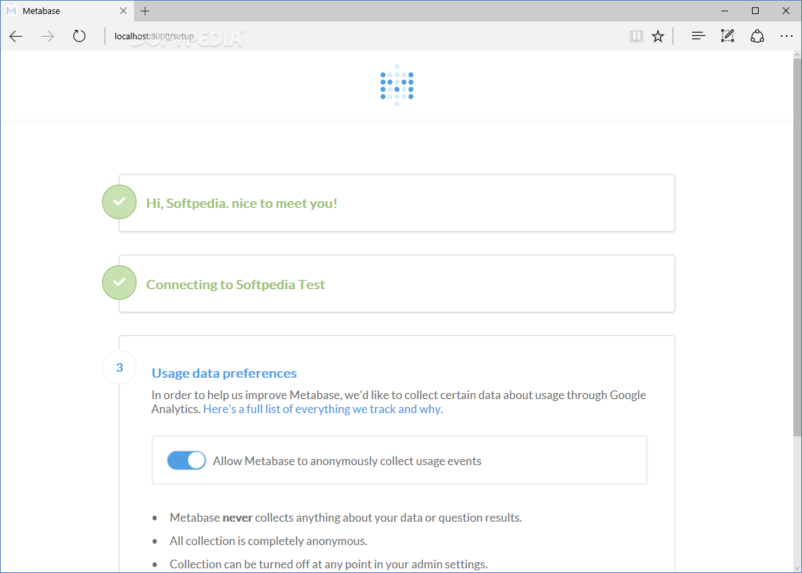Click Metabase tab favicon
The width and height of the screenshot is (802, 573).
point(11,11)
